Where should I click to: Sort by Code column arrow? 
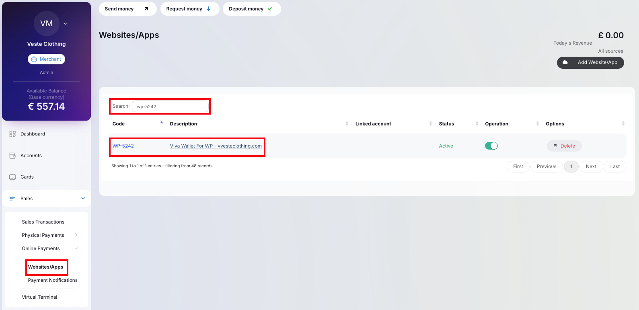[162, 123]
